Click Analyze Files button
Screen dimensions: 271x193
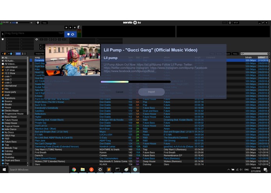pyautogui.click(x=40, y=54)
